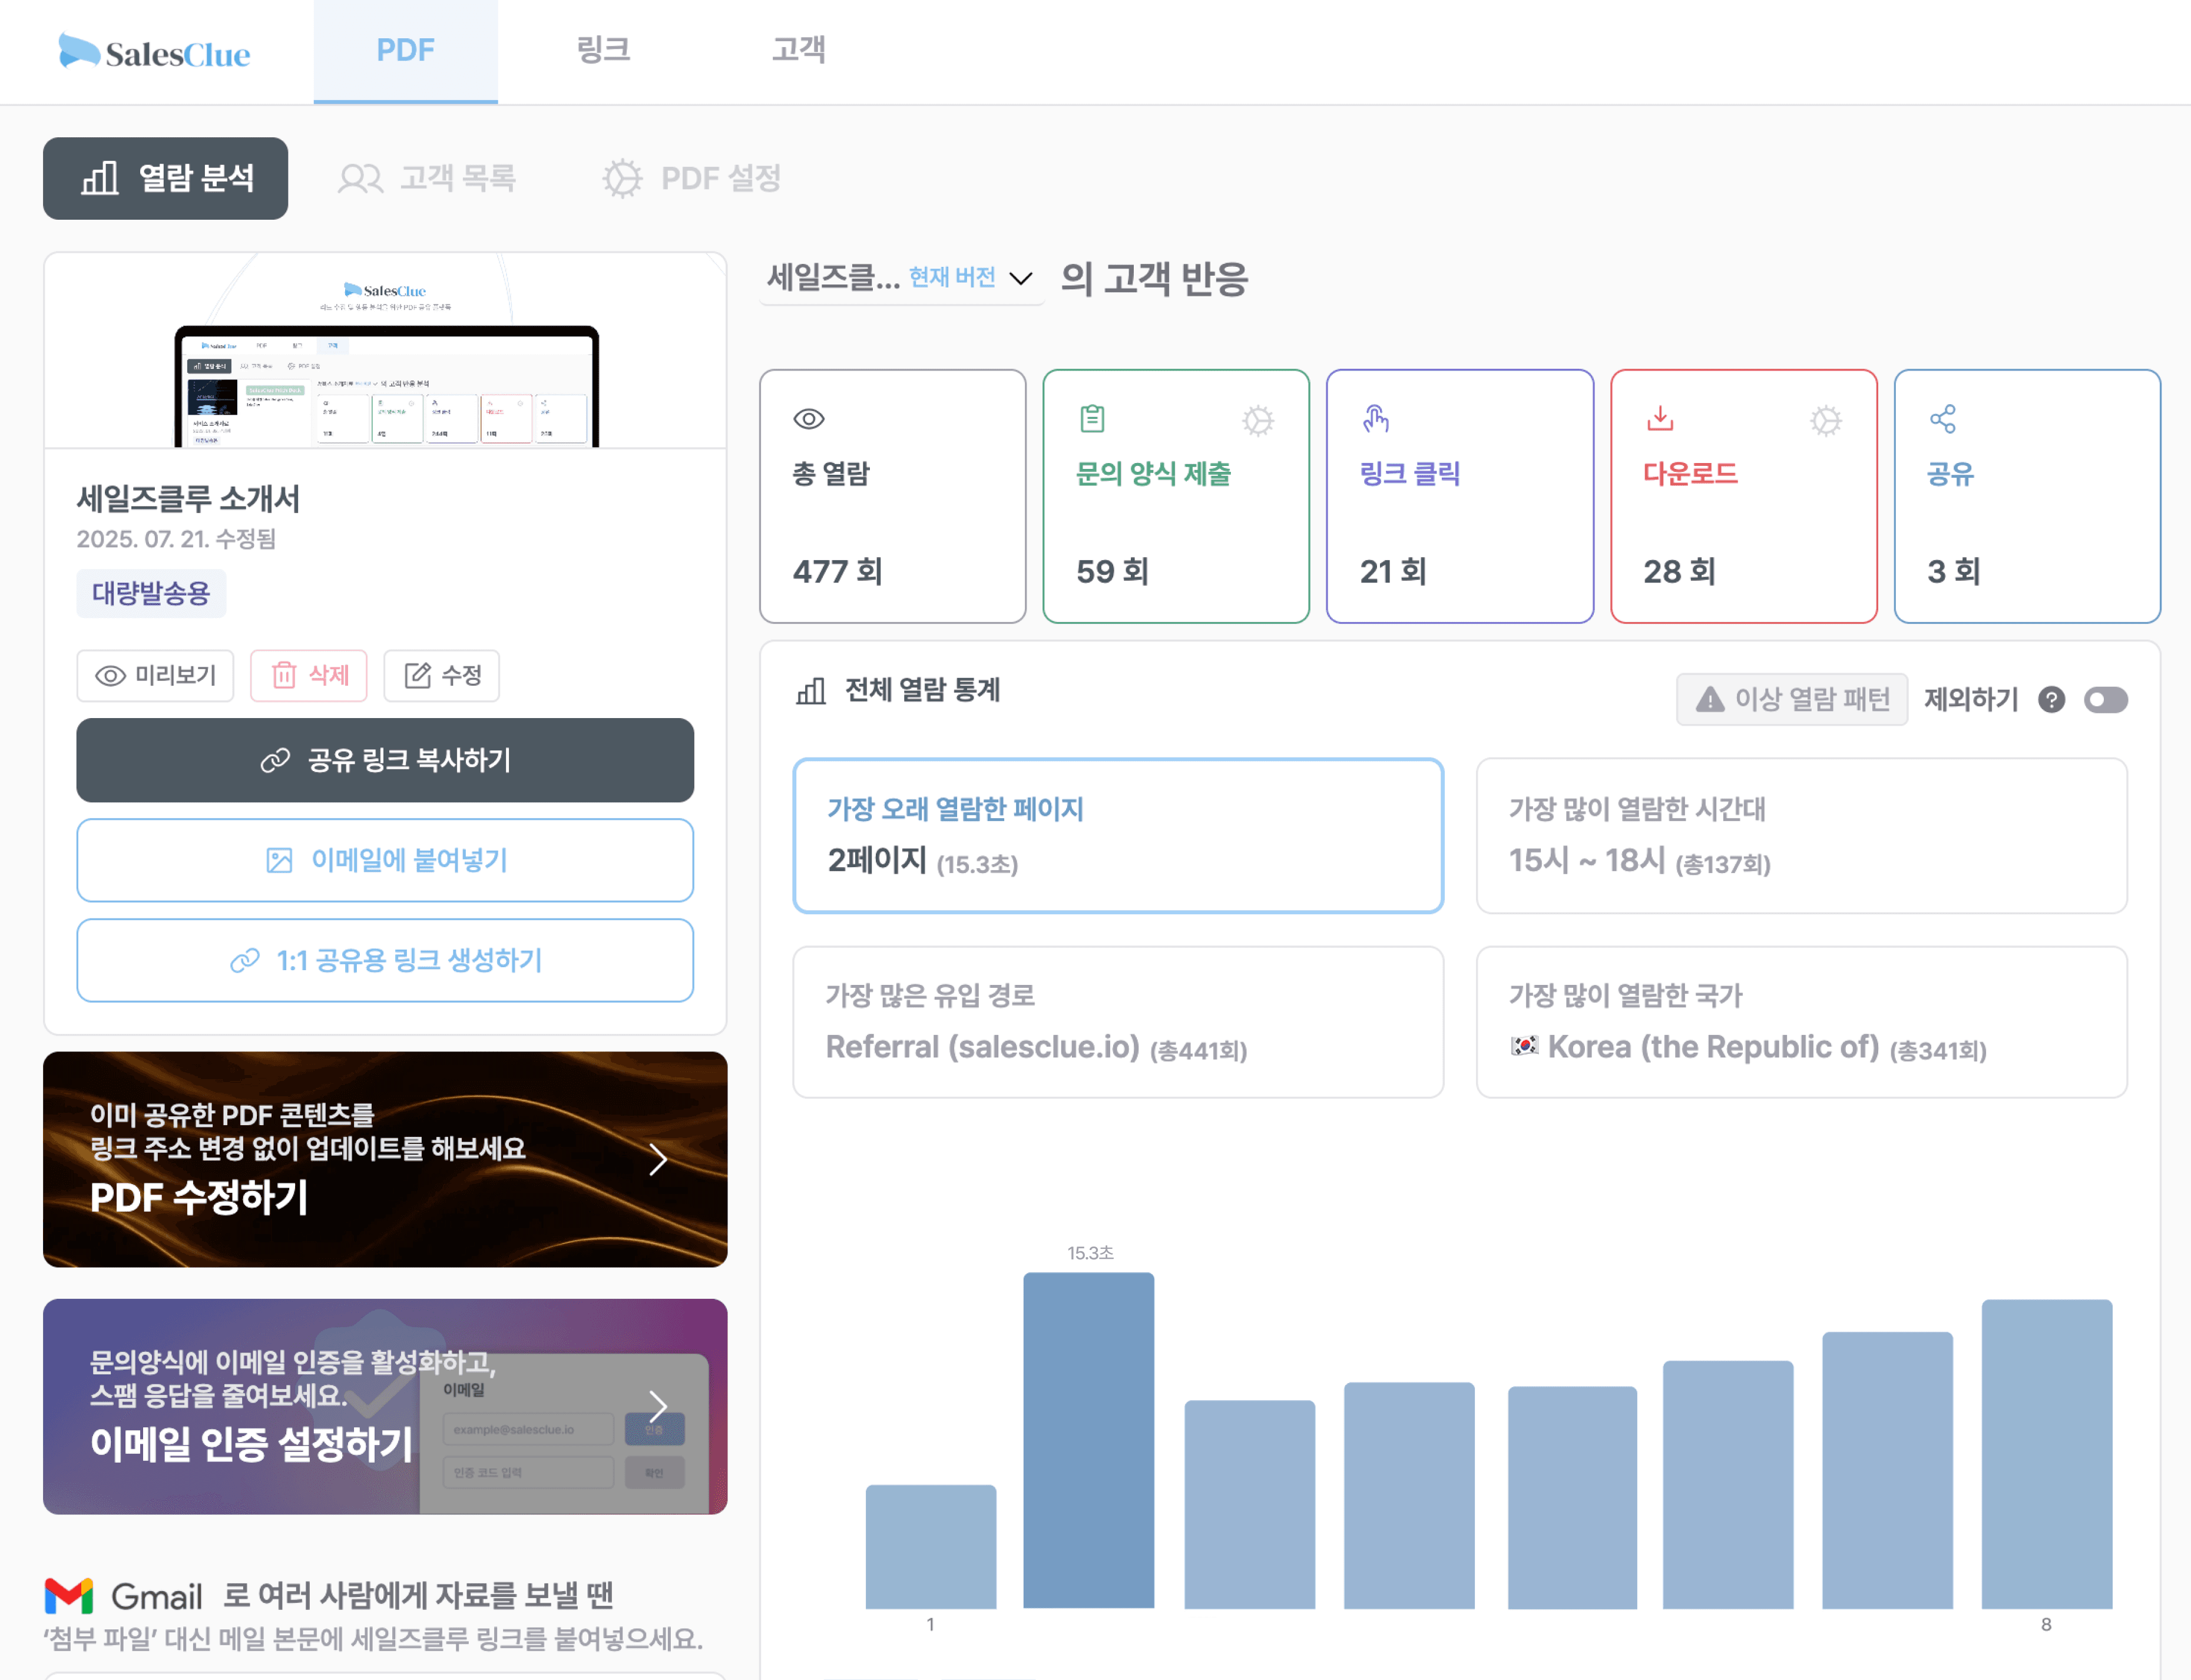
Task: Select the 가장 오래 열람한 페이지 card
Action: pos(1117,835)
